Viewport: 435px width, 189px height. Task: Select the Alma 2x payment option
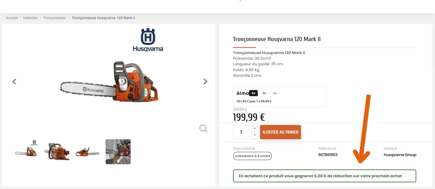[x=253, y=93]
